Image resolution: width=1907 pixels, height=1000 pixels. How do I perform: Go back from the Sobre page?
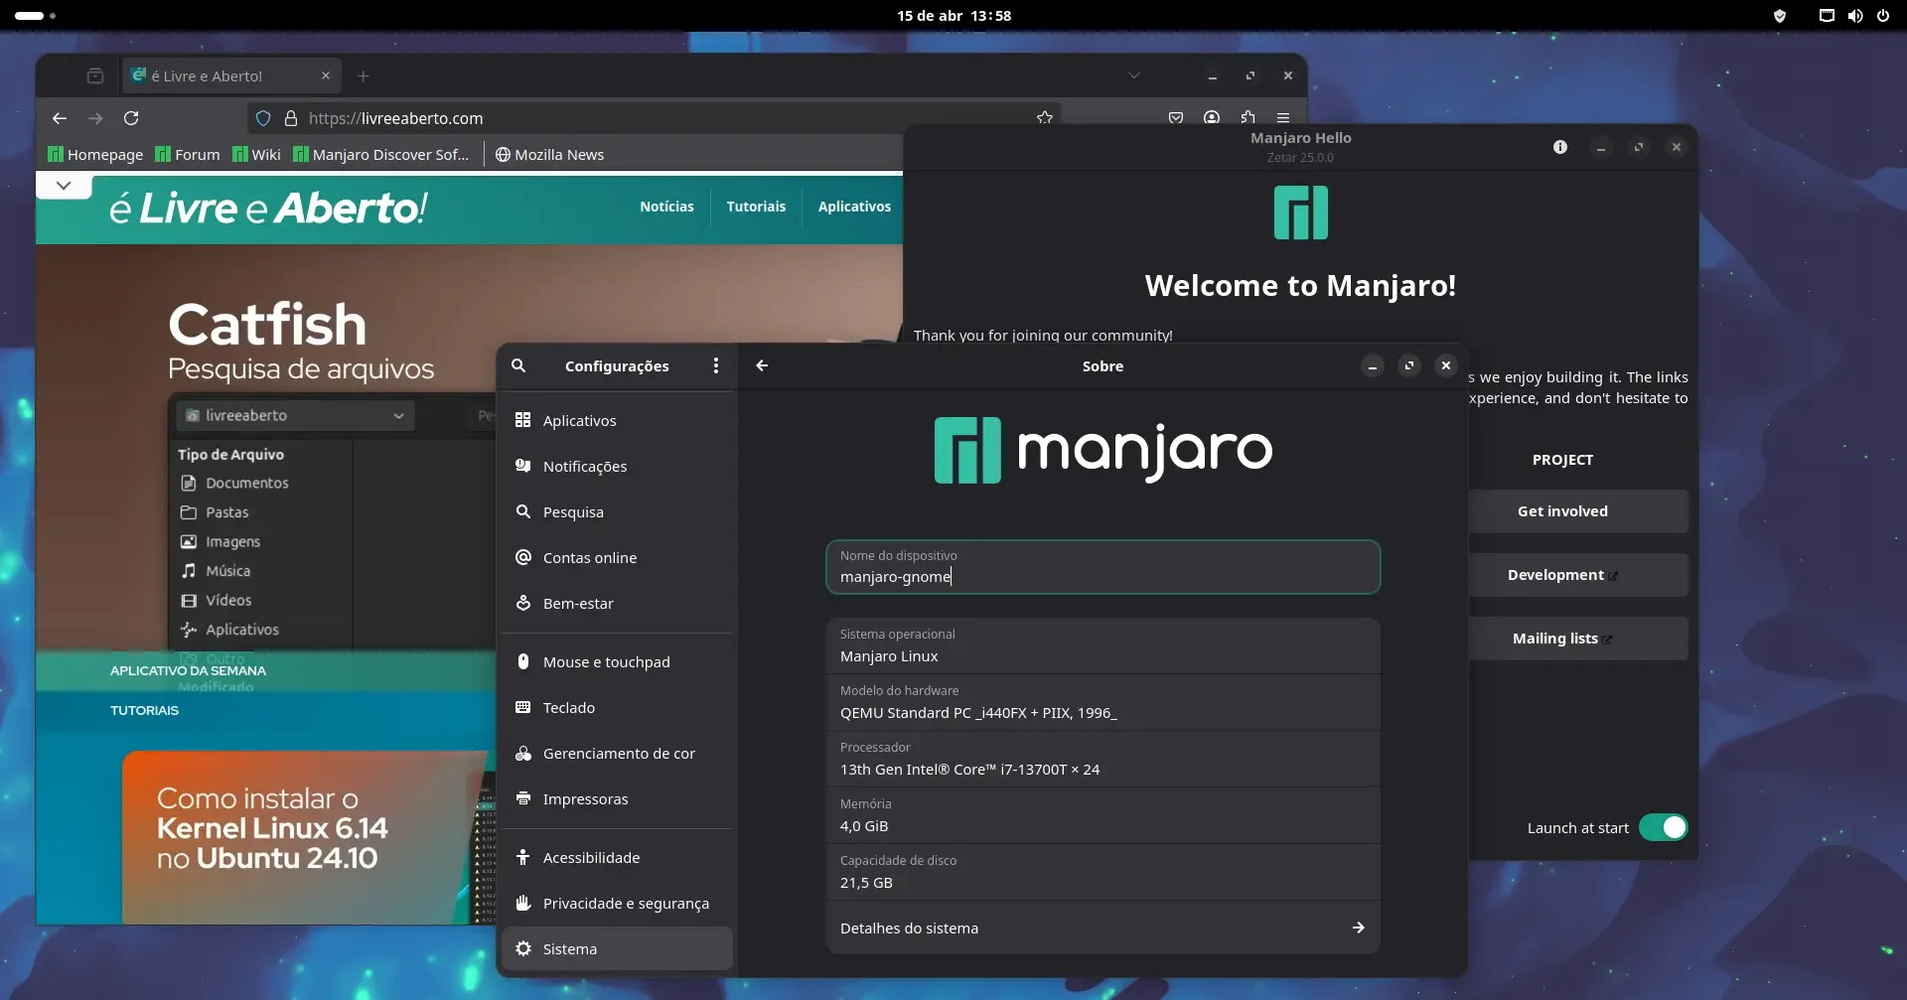[762, 365]
